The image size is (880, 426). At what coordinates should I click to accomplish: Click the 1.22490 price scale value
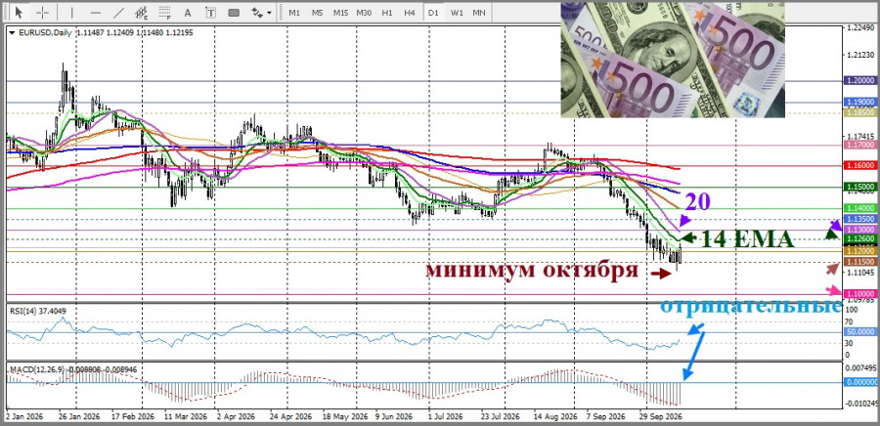point(859,28)
